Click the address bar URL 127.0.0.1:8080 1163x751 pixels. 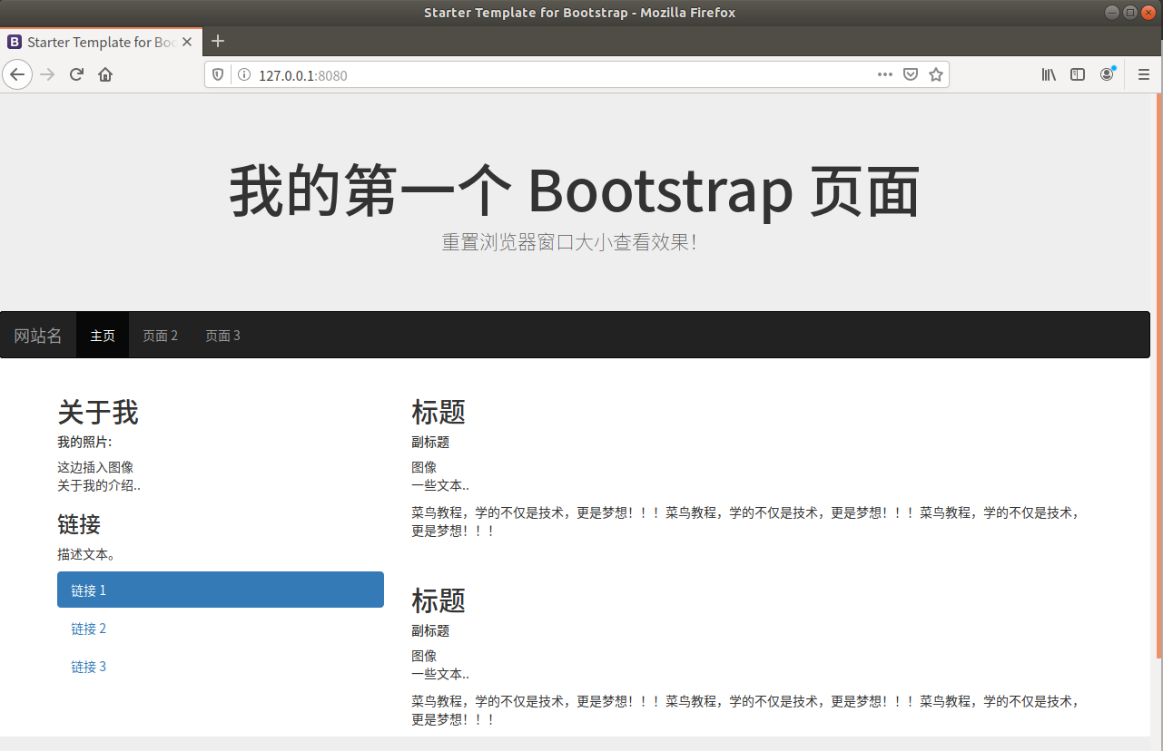coord(303,76)
